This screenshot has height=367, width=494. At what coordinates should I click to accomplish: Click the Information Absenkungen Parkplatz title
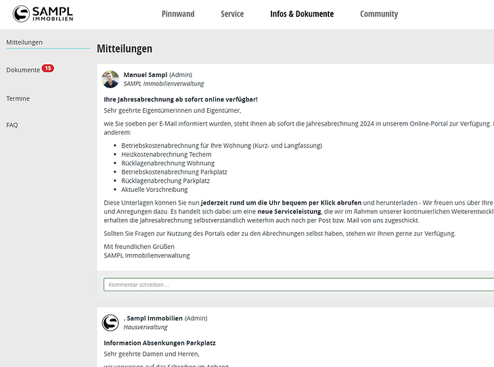pos(160,343)
